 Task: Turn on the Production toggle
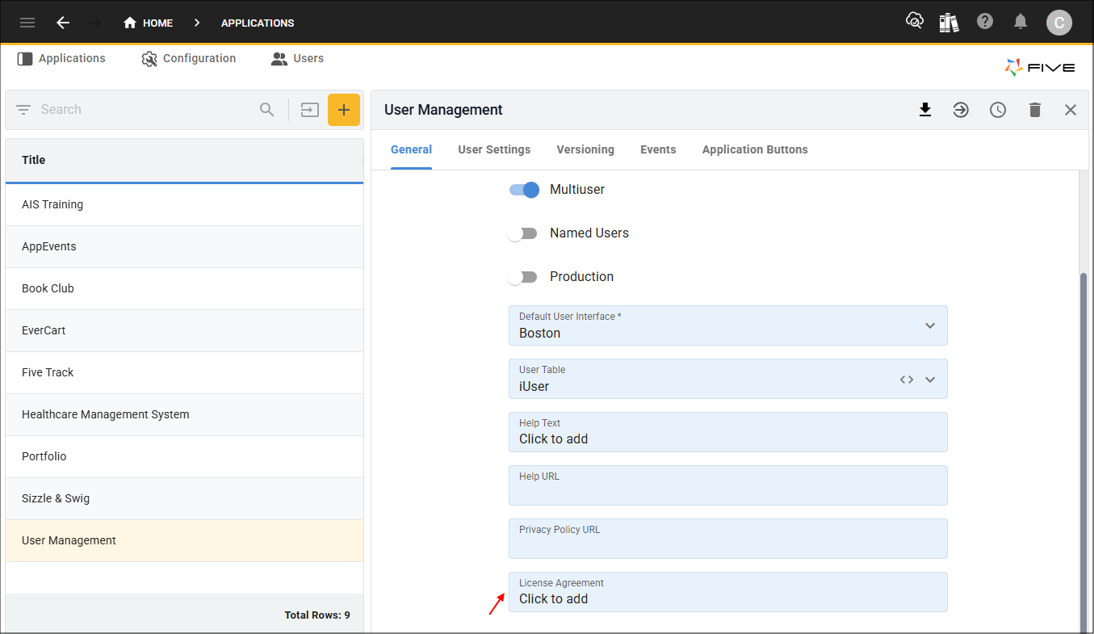(523, 277)
